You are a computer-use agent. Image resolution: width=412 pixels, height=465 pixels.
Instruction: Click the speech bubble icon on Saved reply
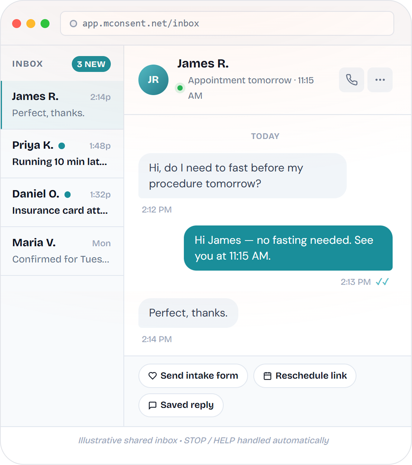[152, 405]
